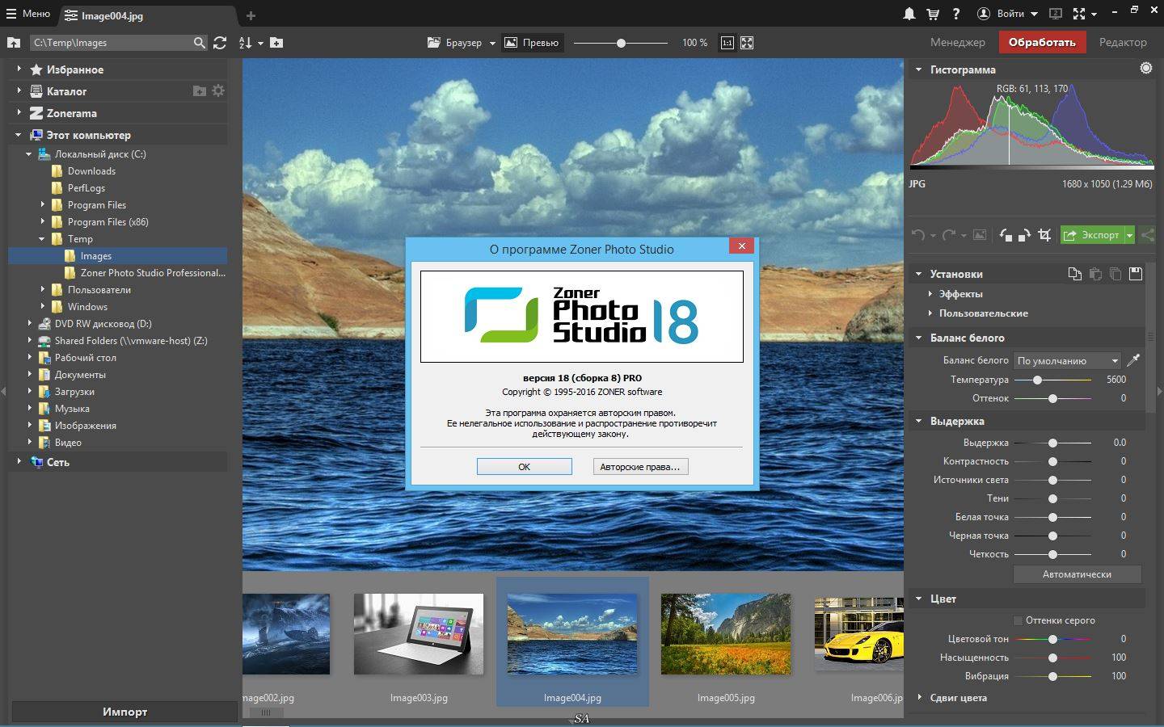The image size is (1164, 727).
Task: Click the second monitor display icon
Action: (1055, 14)
